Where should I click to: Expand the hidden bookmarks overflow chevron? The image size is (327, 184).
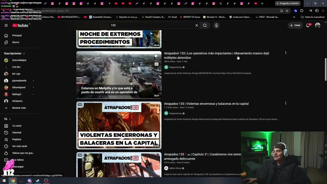[294, 17]
